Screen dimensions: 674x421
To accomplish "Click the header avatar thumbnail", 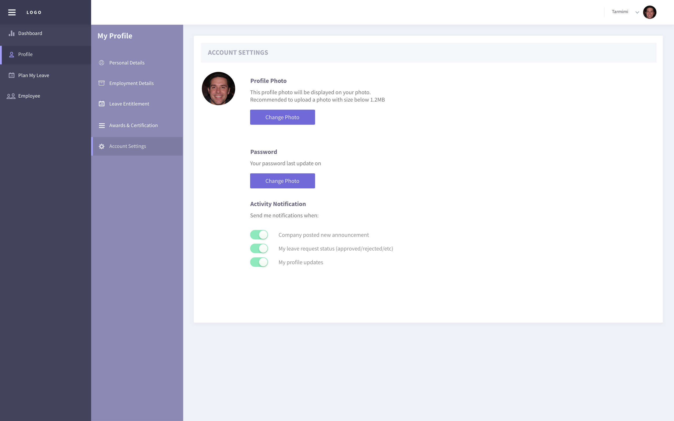I will pyautogui.click(x=650, y=12).
